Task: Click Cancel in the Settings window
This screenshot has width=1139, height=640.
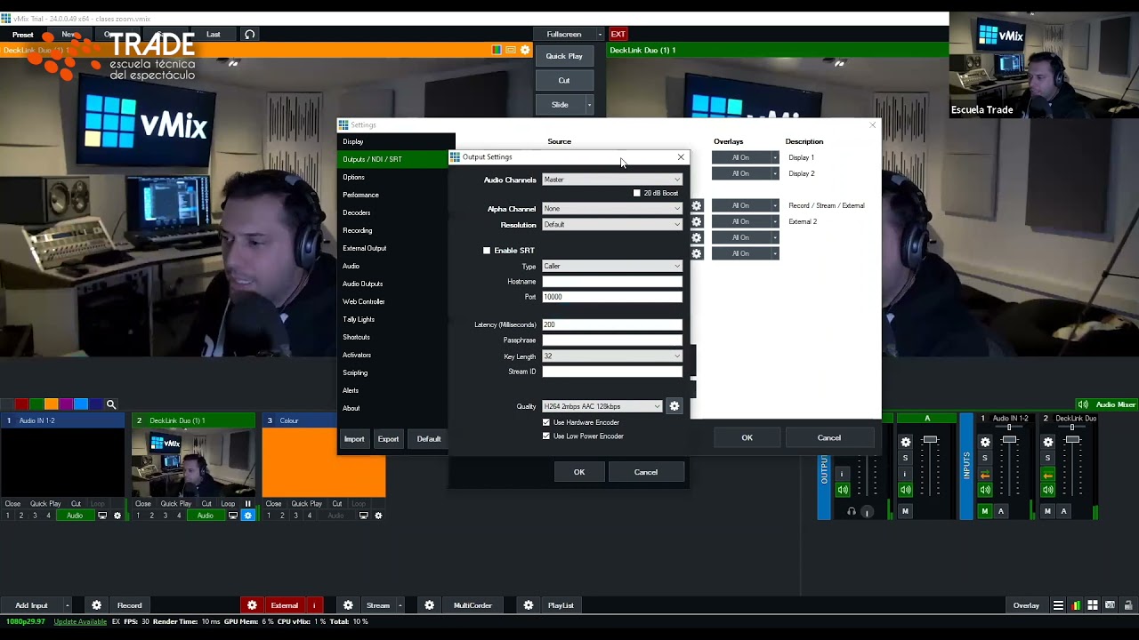Action: 829,437
